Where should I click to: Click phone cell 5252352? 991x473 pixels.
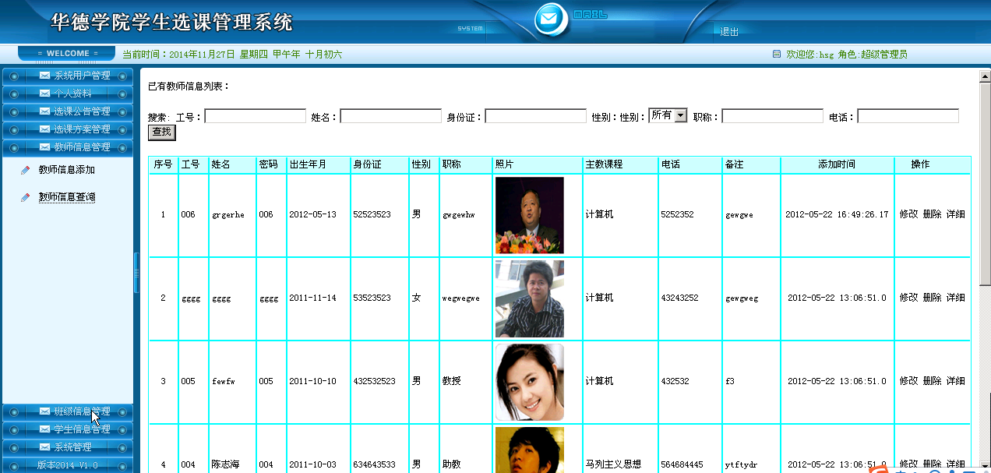(677, 214)
